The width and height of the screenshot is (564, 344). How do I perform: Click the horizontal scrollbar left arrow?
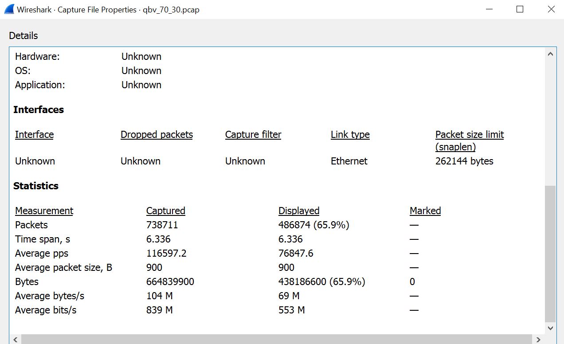pyautogui.click(x=15, y=340)
